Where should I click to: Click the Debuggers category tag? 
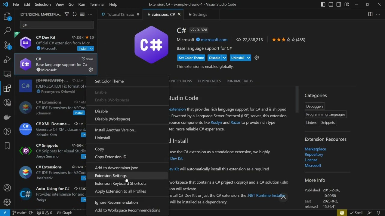315,106
